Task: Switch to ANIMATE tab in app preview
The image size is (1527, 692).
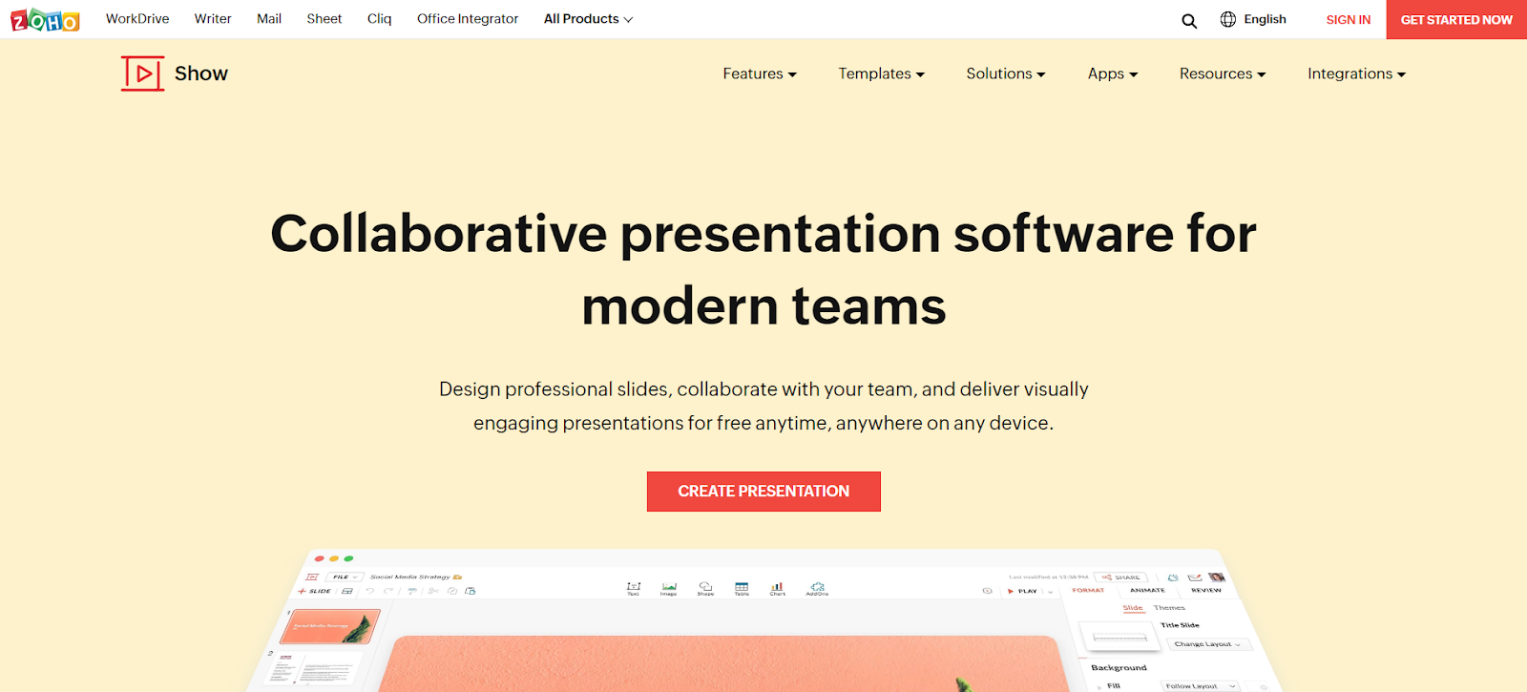Action: [x=1147, y=590]
